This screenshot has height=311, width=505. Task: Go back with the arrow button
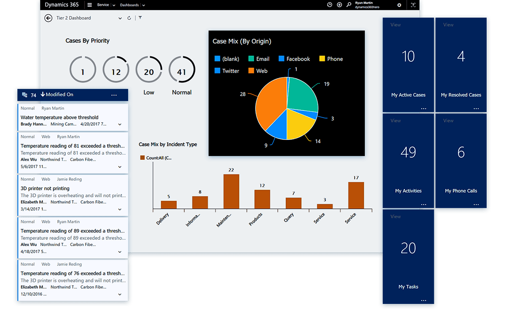point(48,18)
